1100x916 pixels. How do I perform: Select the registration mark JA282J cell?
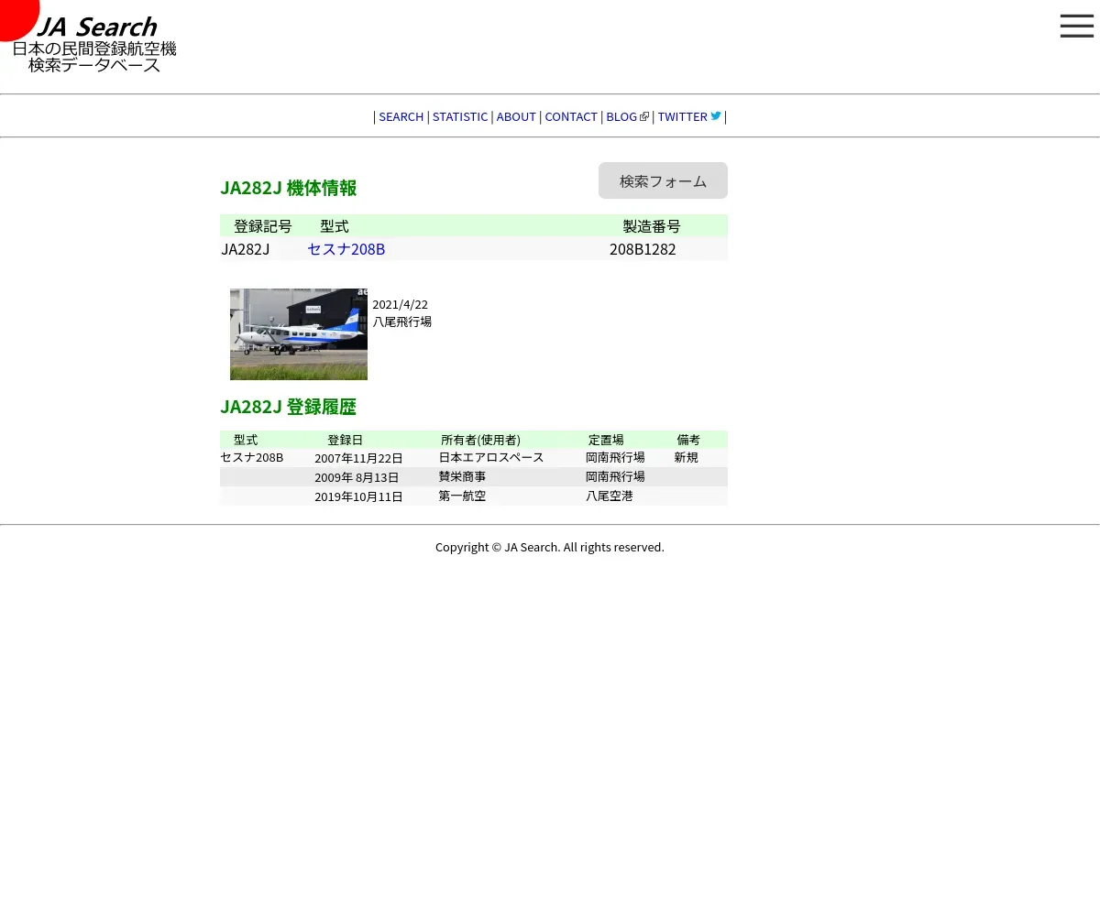(x=246, y=249)
